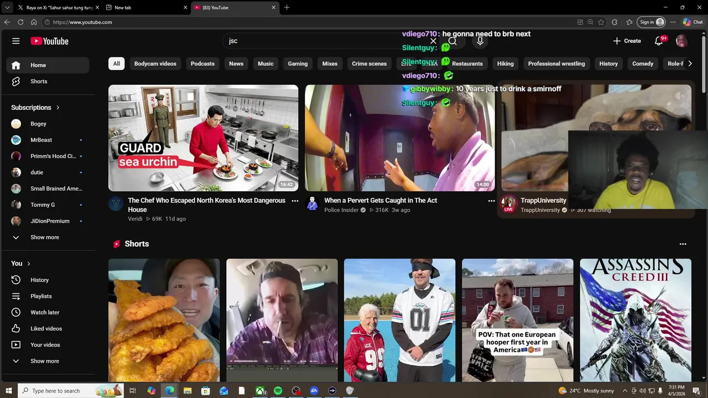Viewport: 708px width, 398px height.
Task: Start voice search with microphone icon
Action: pos(480,41)
